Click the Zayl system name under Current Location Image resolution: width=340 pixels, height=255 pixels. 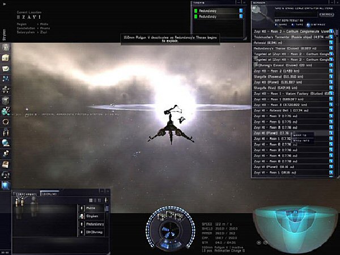click(32, 17)
